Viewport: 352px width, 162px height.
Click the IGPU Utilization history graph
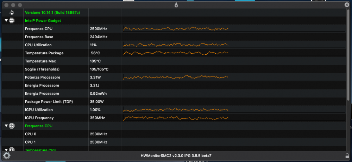pos(234,110)
